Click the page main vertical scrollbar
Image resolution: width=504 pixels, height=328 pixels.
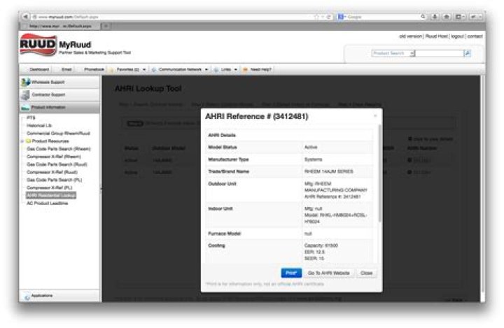point(482,185)
